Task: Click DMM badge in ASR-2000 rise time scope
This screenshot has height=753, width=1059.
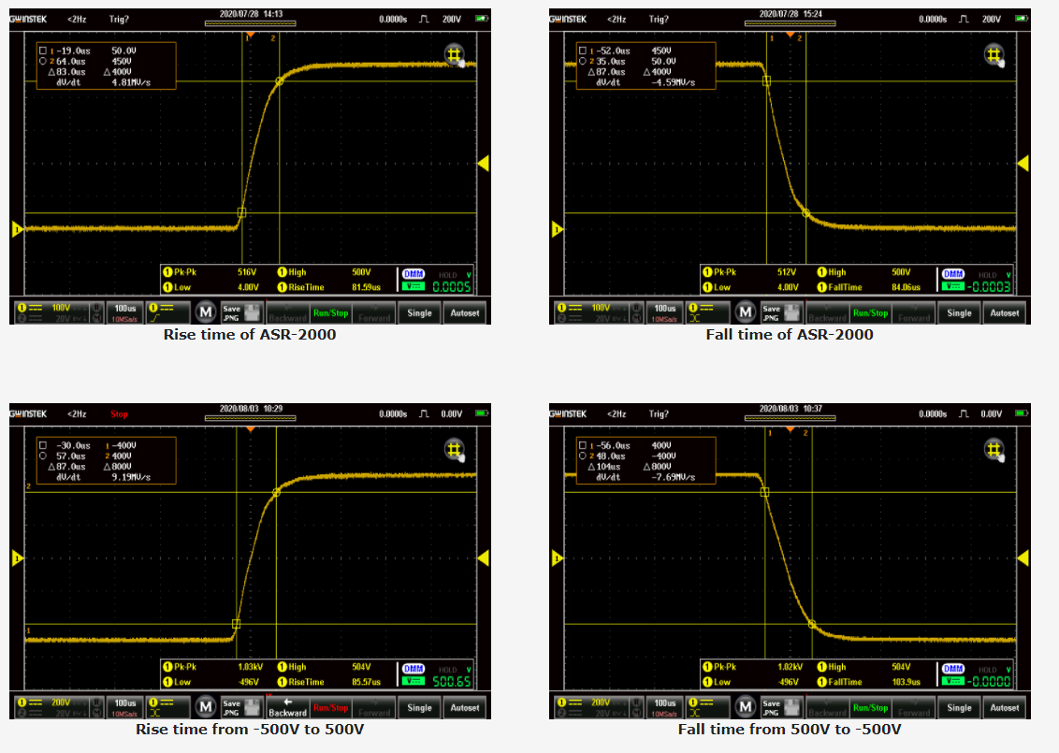Action: click(413, 274)
